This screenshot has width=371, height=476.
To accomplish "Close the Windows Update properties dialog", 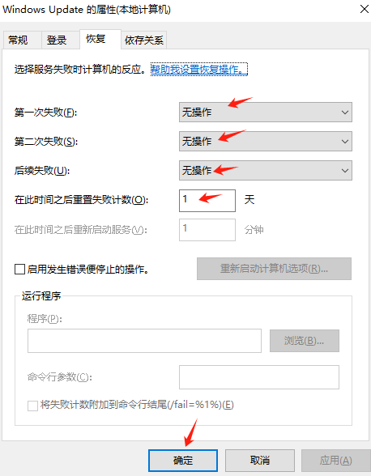I will tap(364, 9).
